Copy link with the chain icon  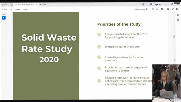(173, 9)
